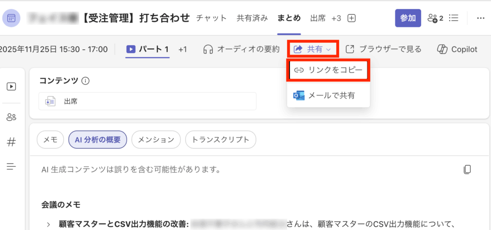491x230 pixels.
Task: Select the hashtag topics sidebar icon
Action: pos(12,142)
